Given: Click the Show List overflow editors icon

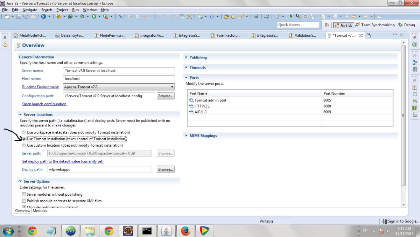Looking at the screenshot, I should [369, 35].
